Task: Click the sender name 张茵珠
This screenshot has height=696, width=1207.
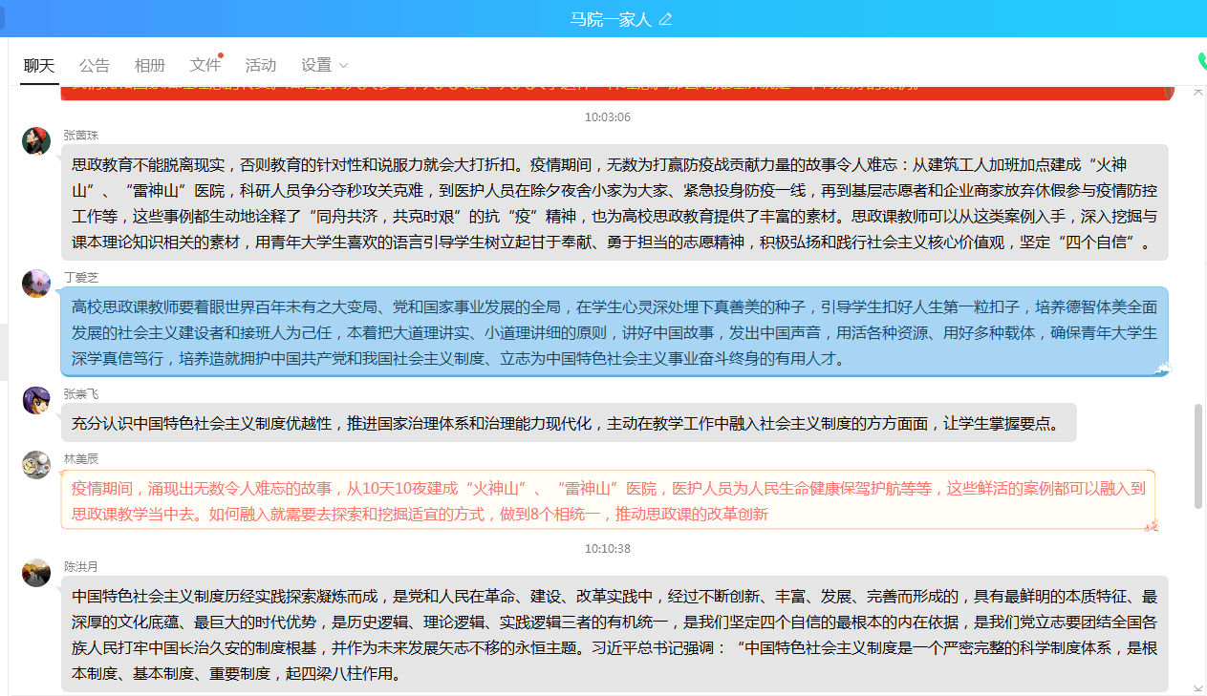Action: click(81, 135)
